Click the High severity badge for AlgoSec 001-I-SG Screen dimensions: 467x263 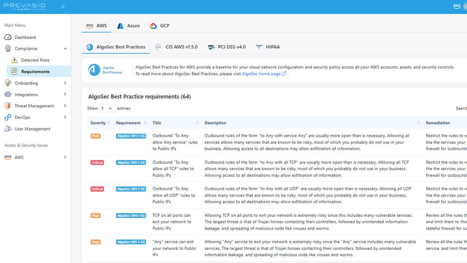tap(96, 136)
